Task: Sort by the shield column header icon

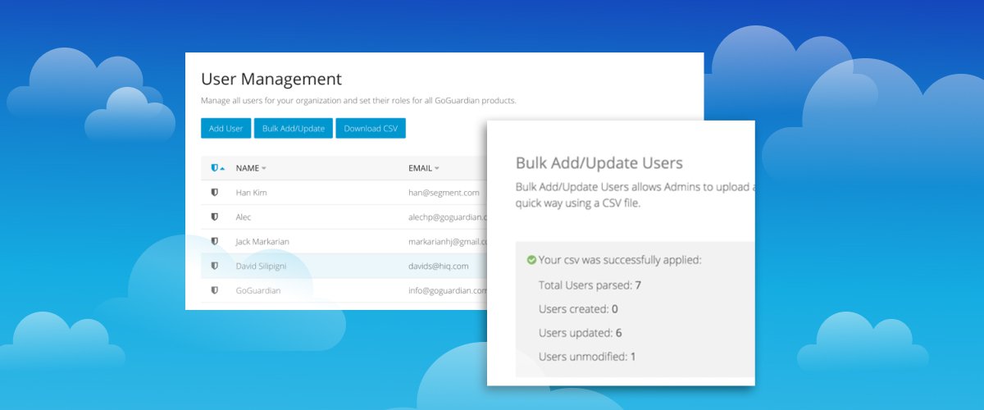Action: point(217,168)
